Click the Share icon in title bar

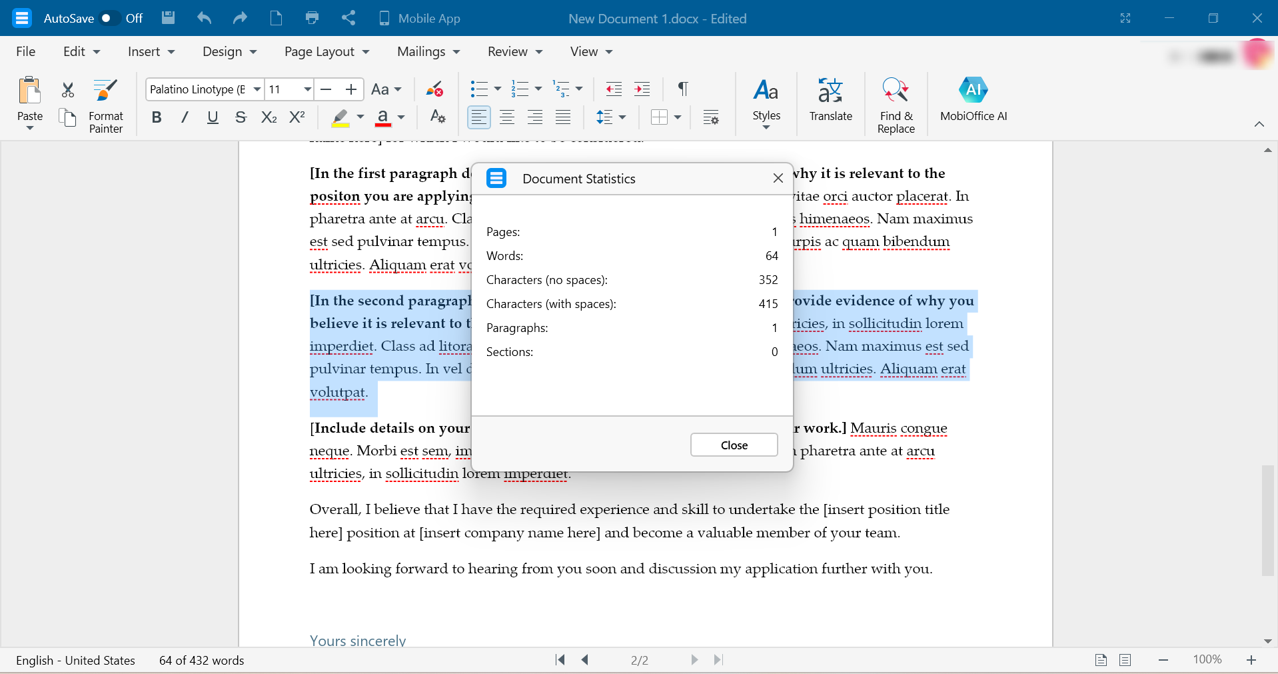[x=348, y=18]
